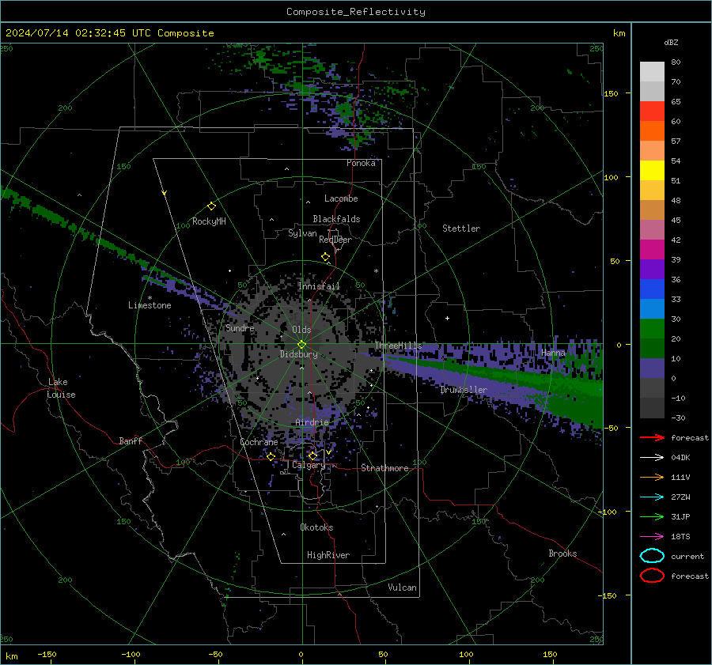Click the HighRiver town label
The height and width of the screenshot is (665, 712).
click(328, 555)
